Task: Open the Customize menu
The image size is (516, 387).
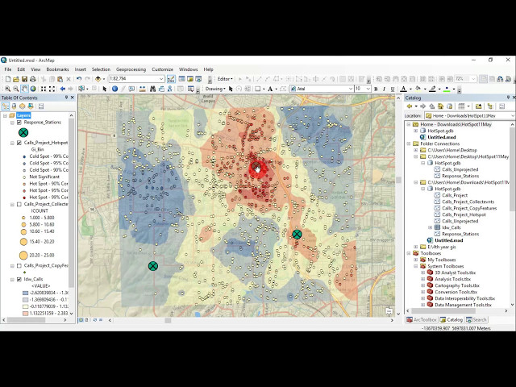Action: [x=162, y=69]
